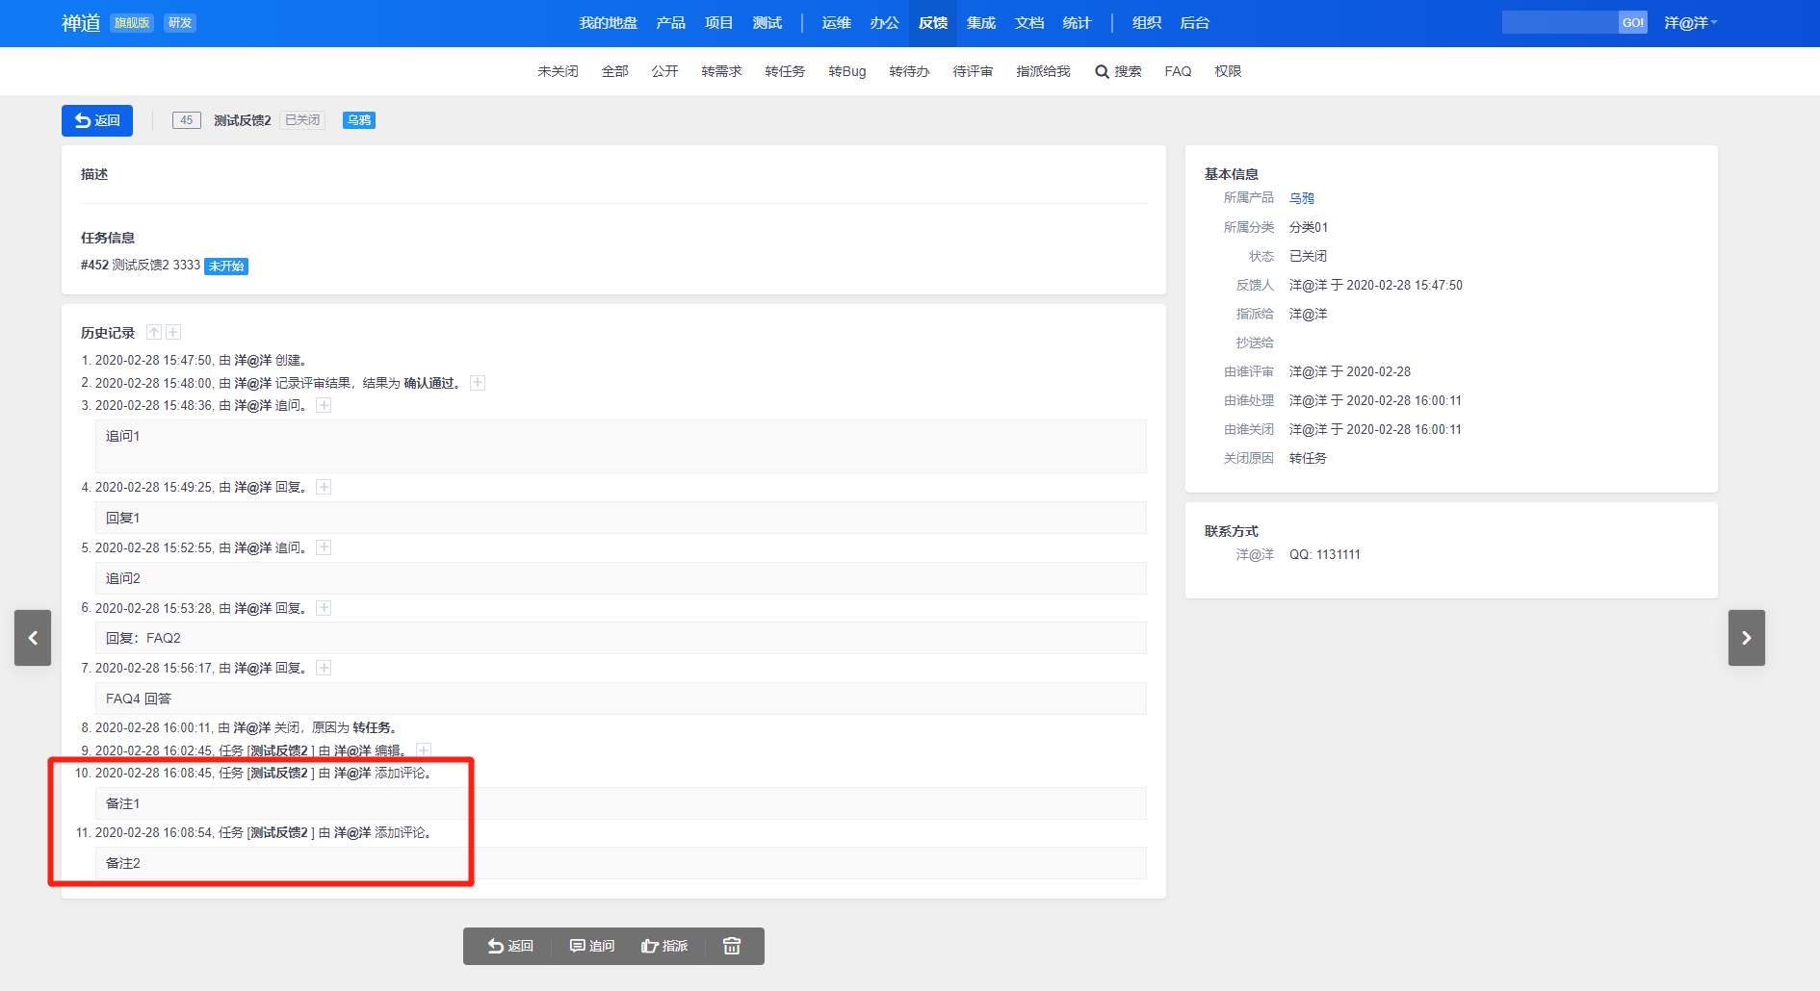Viewport: 1820px width, 991px height.
Task: Toggle details of history entry 3 追问
Action: coord(325,405)
